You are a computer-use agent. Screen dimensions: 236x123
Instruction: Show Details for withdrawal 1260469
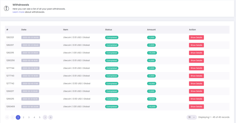196,107
